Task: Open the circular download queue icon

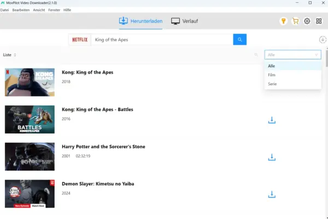Action: click(x=323, y=39)
